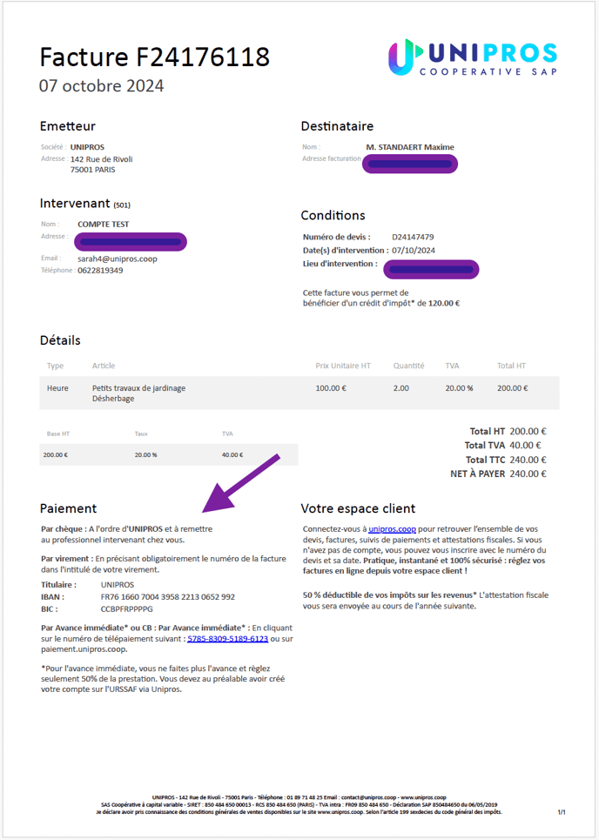Click the NET À PAYER 240.00 € amount
This screenshot has height=840, width=599.
[x=528, y=474]
